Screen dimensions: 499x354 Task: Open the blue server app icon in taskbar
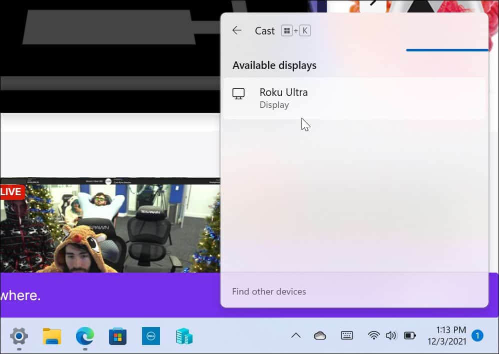pyautogui.click(x=184, y=336)
